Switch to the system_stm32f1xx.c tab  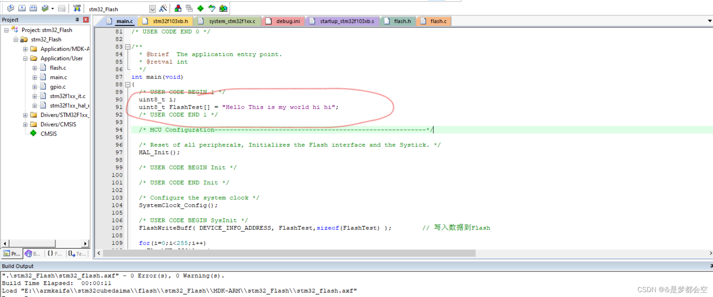227,21
